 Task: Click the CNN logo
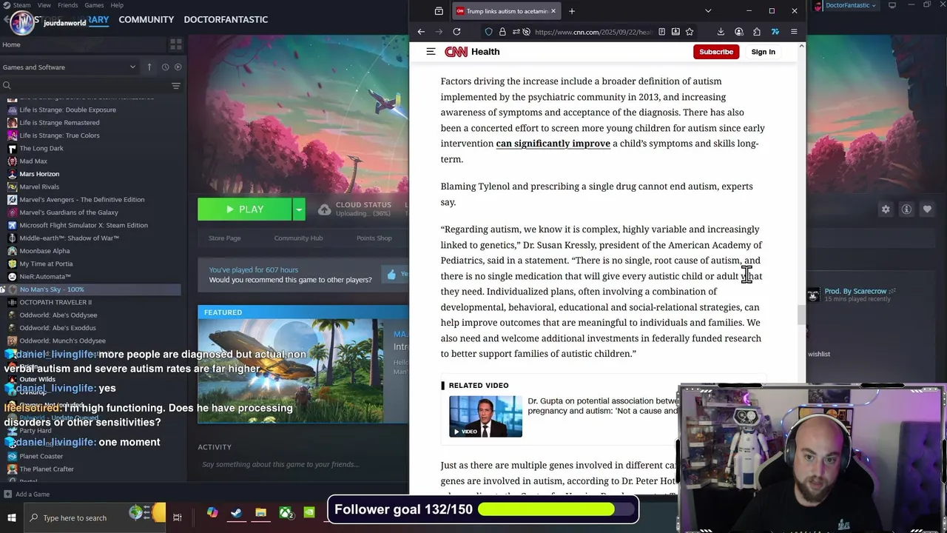(456, 52)
